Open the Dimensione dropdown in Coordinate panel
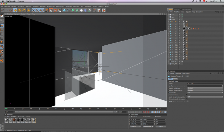 coord(148,127)
